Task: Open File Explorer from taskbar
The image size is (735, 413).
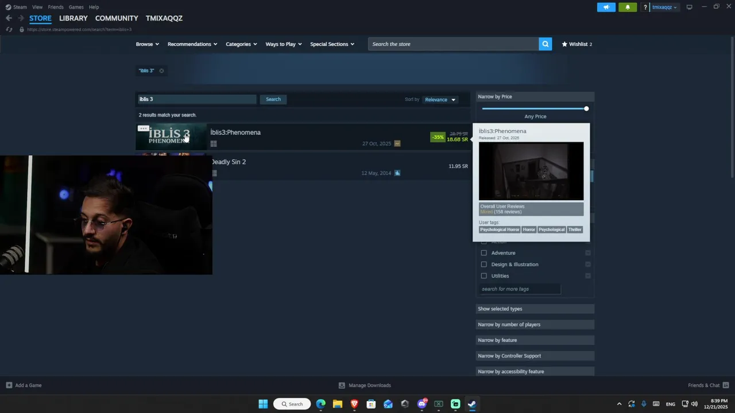Action: [x=337, y=404]
